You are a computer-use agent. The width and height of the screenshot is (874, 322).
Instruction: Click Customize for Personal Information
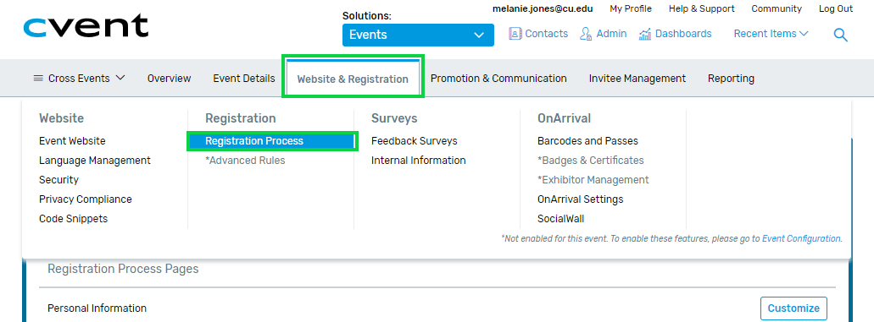[x=793, y=308]
